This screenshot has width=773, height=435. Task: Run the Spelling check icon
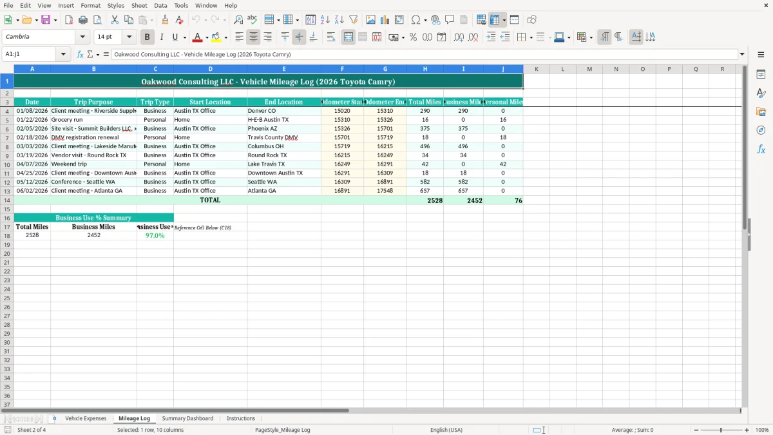(x=253, y=20)
